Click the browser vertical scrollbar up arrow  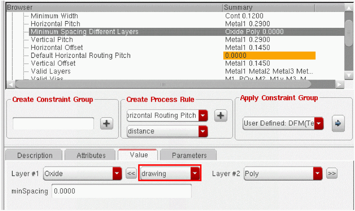[348, 8]
